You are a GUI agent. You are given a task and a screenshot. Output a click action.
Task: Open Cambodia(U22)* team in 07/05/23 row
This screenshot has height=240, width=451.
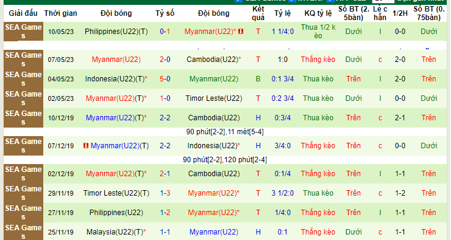[x=214, y=60]
